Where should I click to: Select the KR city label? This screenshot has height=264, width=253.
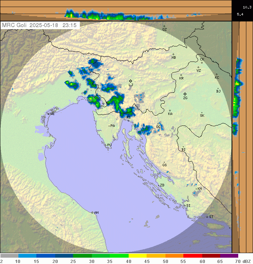coord(181,78)
